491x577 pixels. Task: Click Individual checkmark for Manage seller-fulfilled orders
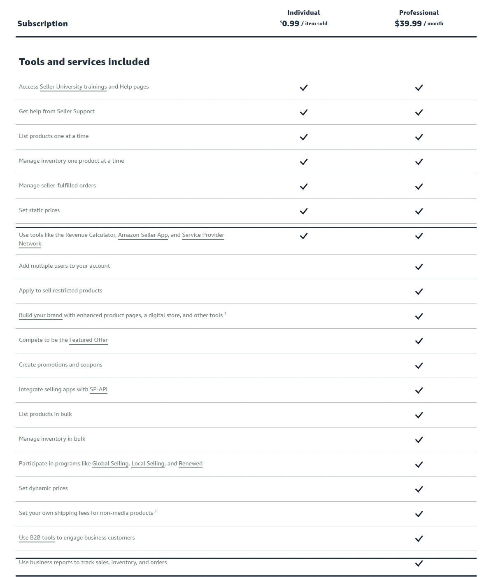click(x=304, y=187)
